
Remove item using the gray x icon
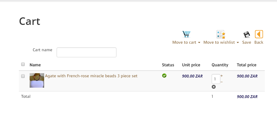pyautogui.click(x=214, y=87)
